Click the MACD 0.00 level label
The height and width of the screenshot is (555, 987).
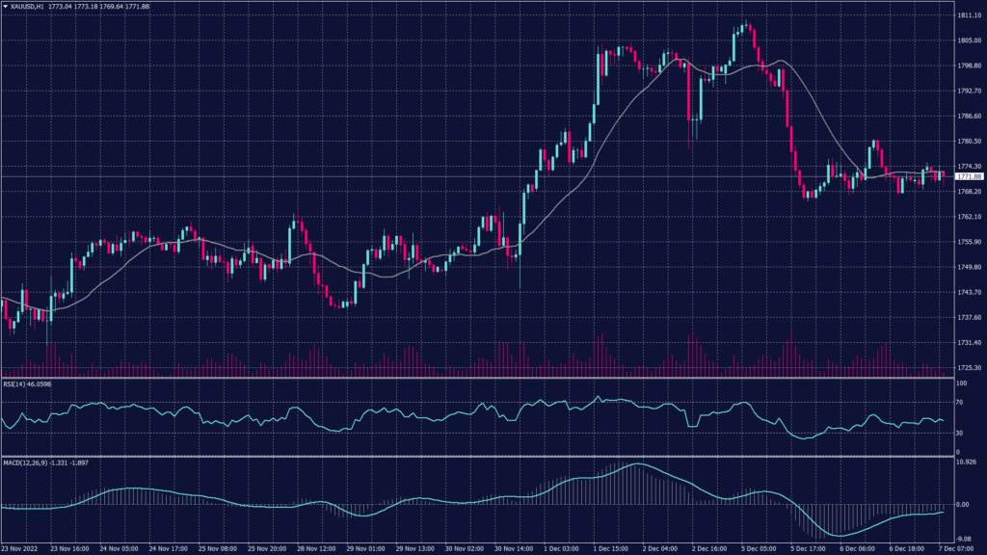(x=963, y=504)
